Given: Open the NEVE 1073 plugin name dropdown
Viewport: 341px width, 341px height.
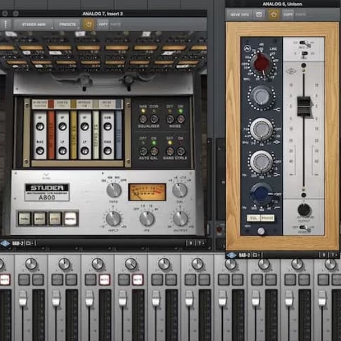Looking at the screenshot, I should 239,15.
